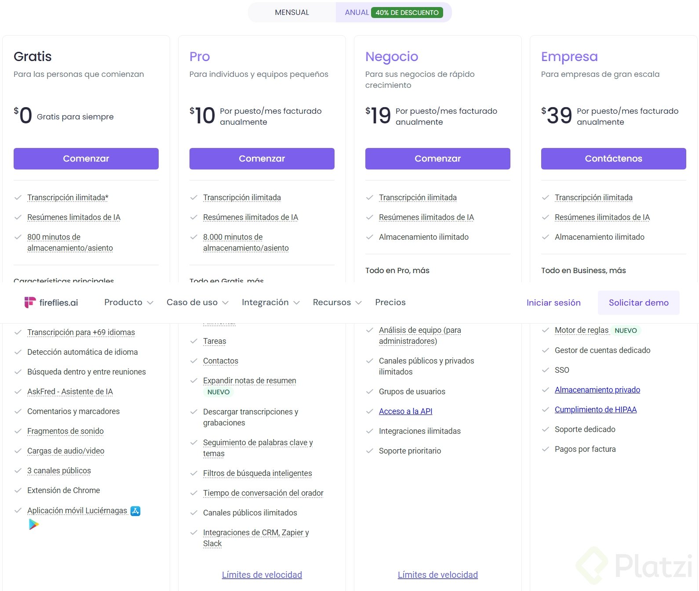The height and width of the screenshot is (591, 699).
Task: Click the checkmark beside AskFred - Asistente de IA
Action: coord(18,392)
